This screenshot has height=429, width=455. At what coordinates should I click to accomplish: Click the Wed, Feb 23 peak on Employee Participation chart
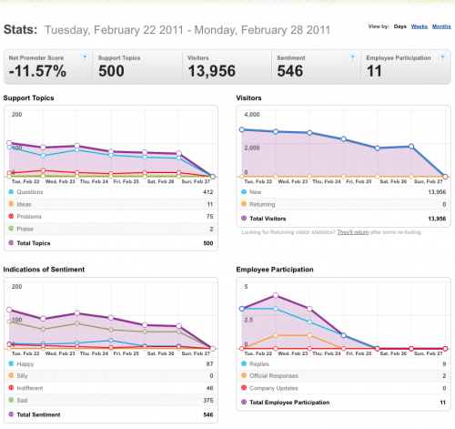276,295
